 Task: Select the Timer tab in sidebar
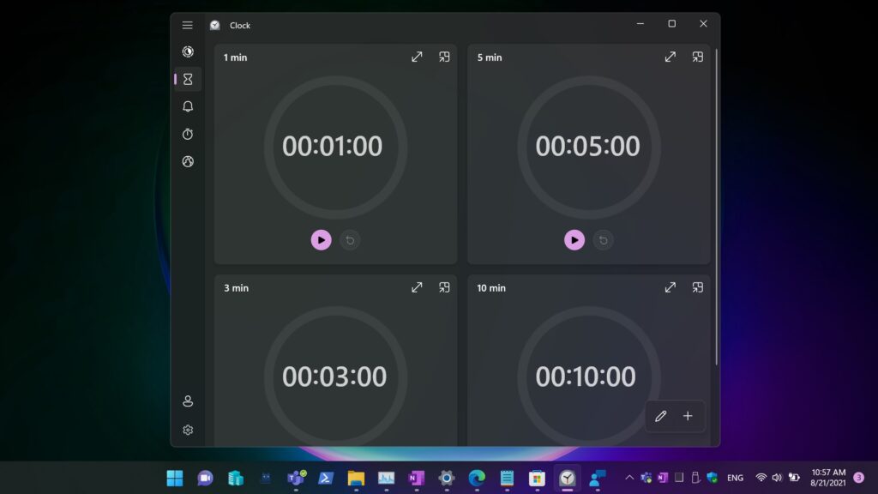pyautogui.click(x=188, y=79)
